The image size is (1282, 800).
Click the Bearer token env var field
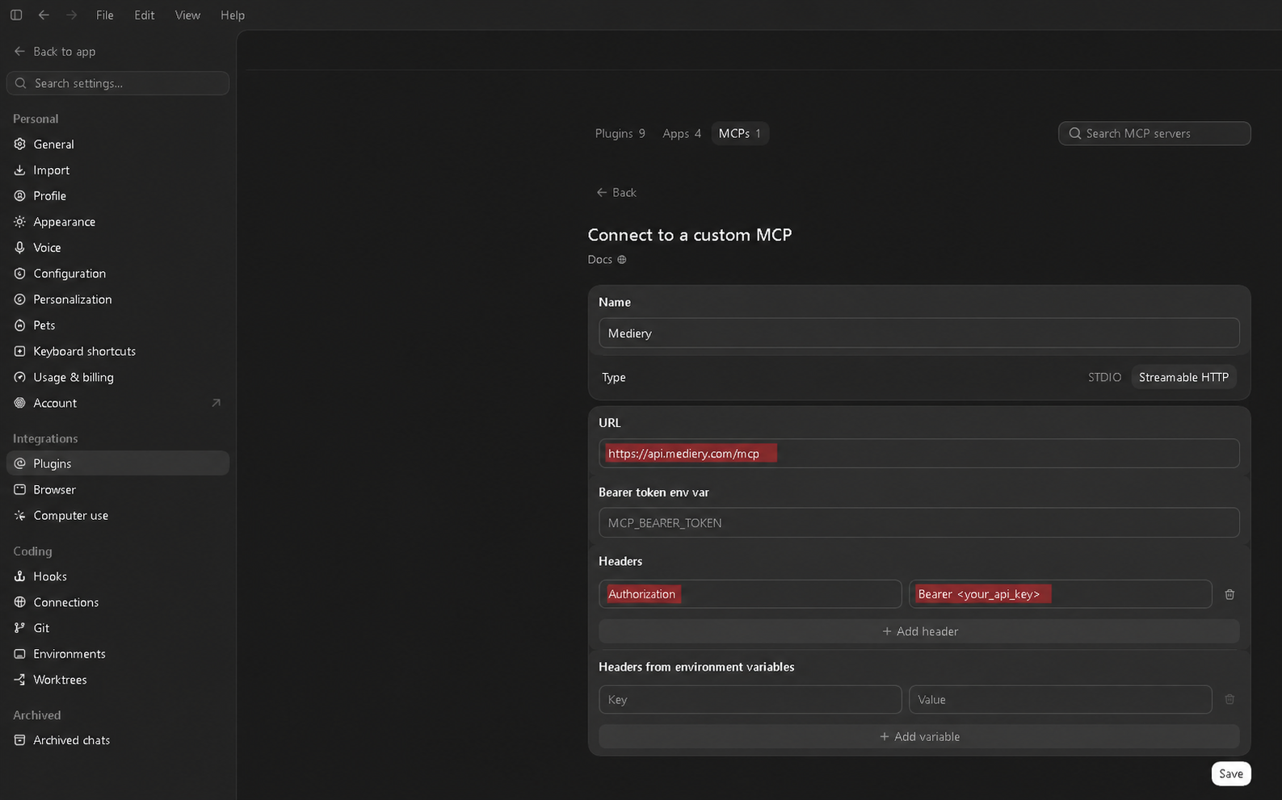(919, 522)
